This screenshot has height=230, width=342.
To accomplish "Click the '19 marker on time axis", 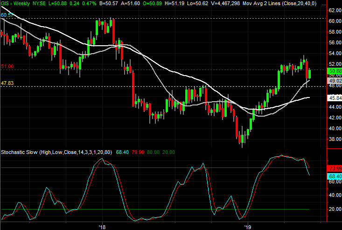I will tap(248, 227).
